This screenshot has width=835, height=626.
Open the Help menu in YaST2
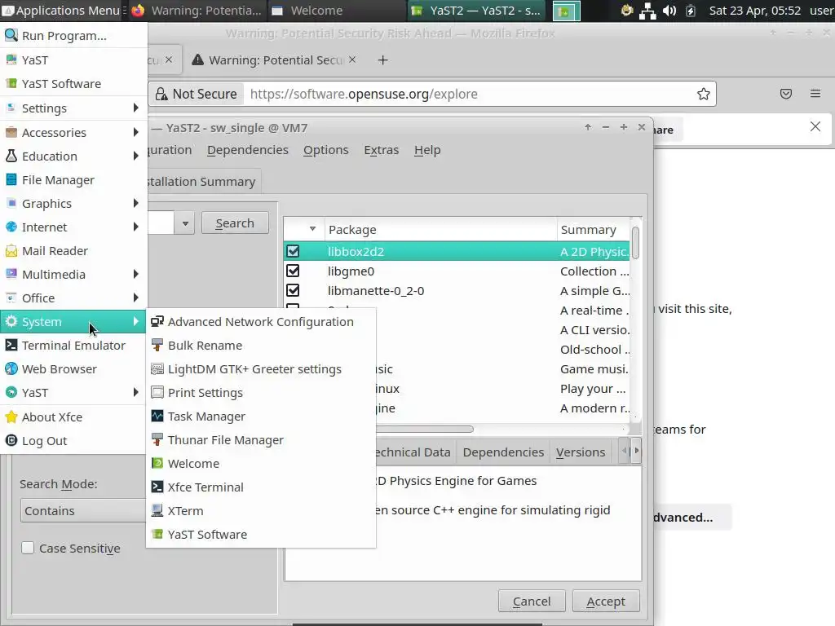coord(427,150)
